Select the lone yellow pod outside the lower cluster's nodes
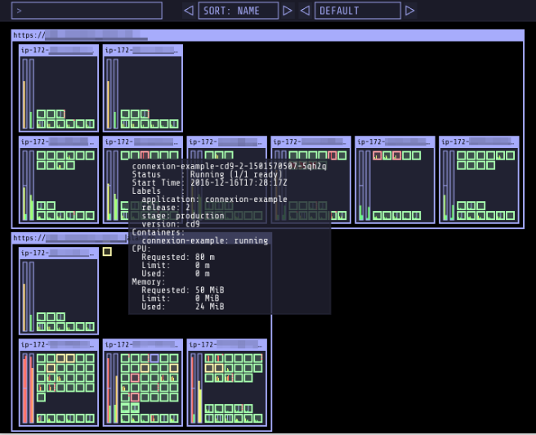 (107, 252)
